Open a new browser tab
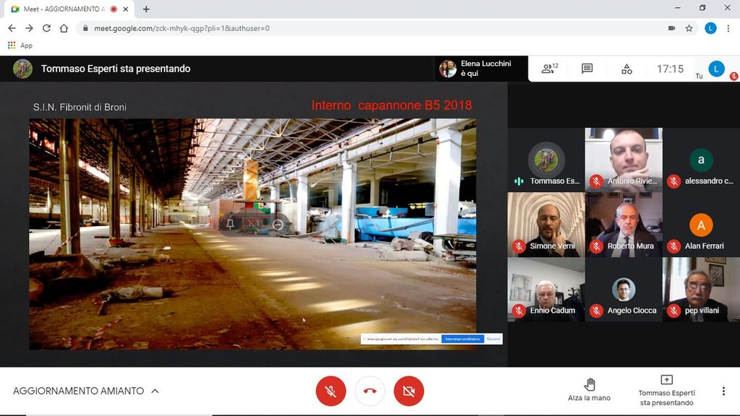 tap(146, 9)
